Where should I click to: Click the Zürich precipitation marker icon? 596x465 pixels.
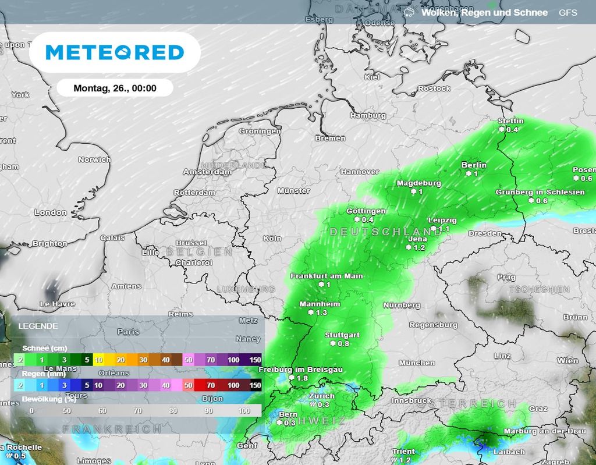(x=313, y=404)
